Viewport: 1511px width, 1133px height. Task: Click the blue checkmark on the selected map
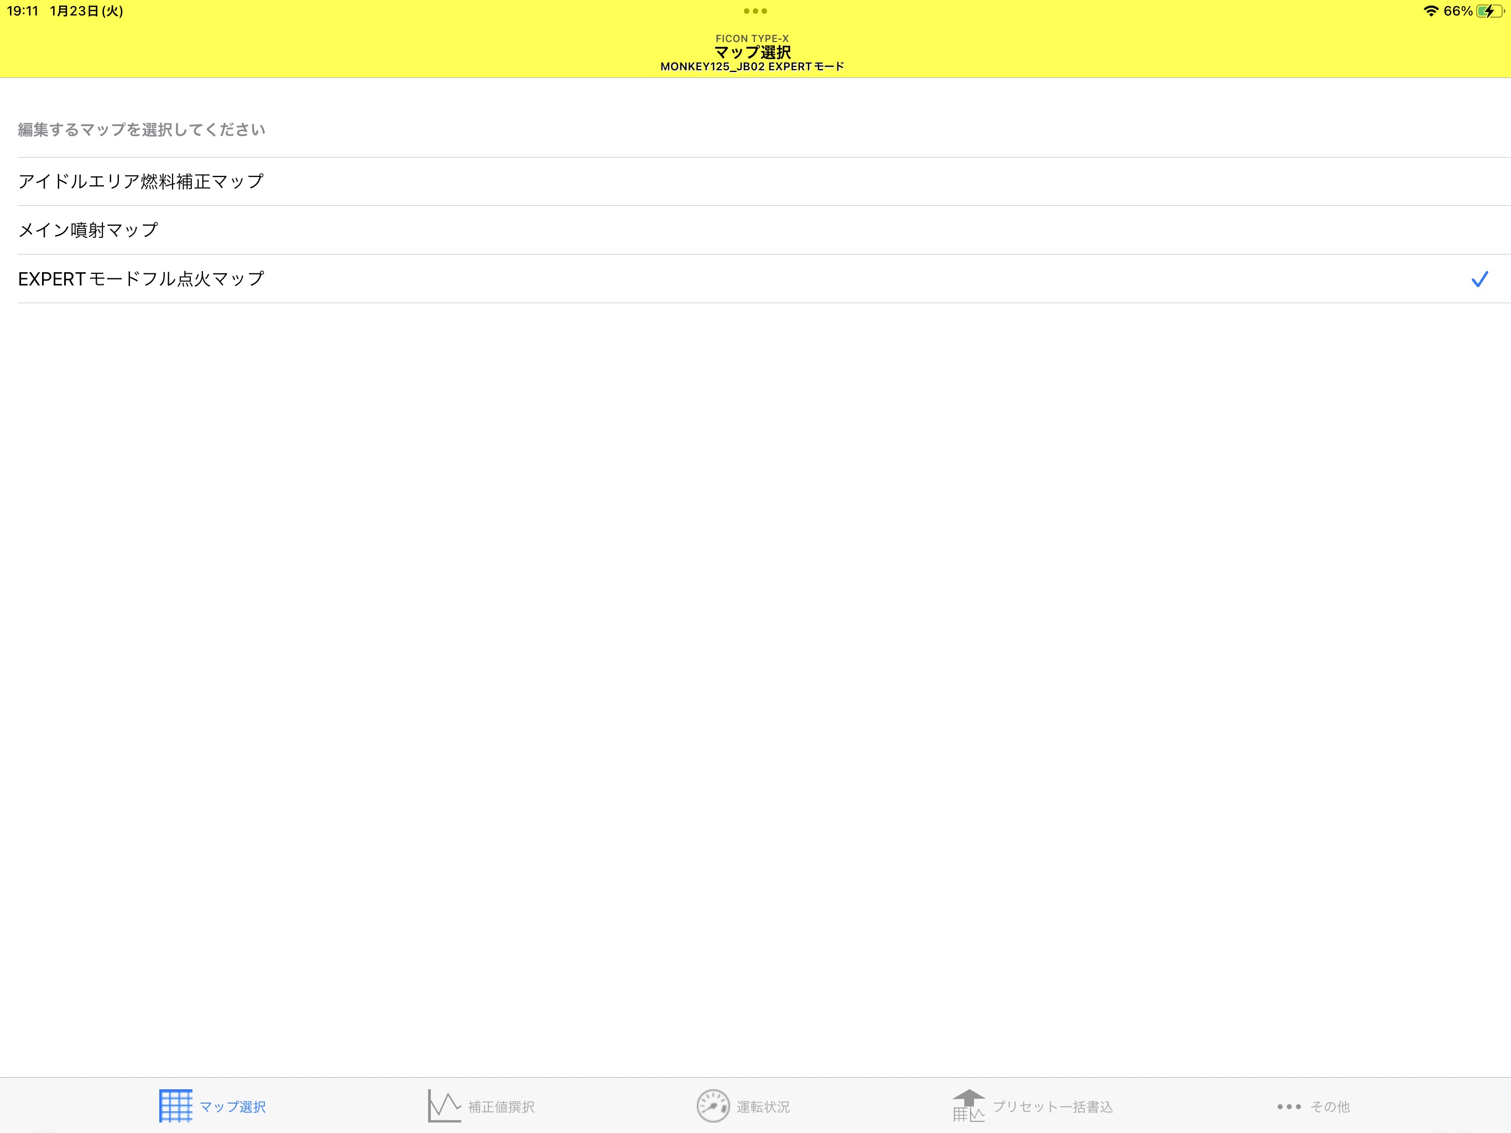(1479, 279)
